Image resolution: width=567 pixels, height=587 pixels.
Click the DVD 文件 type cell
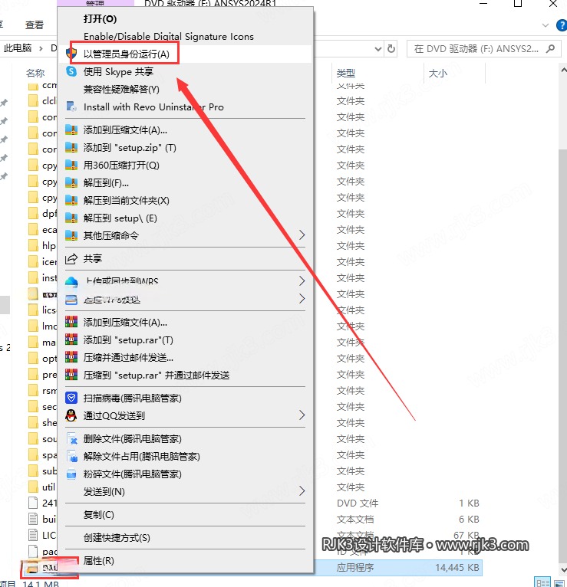click(x=358, y=503)
